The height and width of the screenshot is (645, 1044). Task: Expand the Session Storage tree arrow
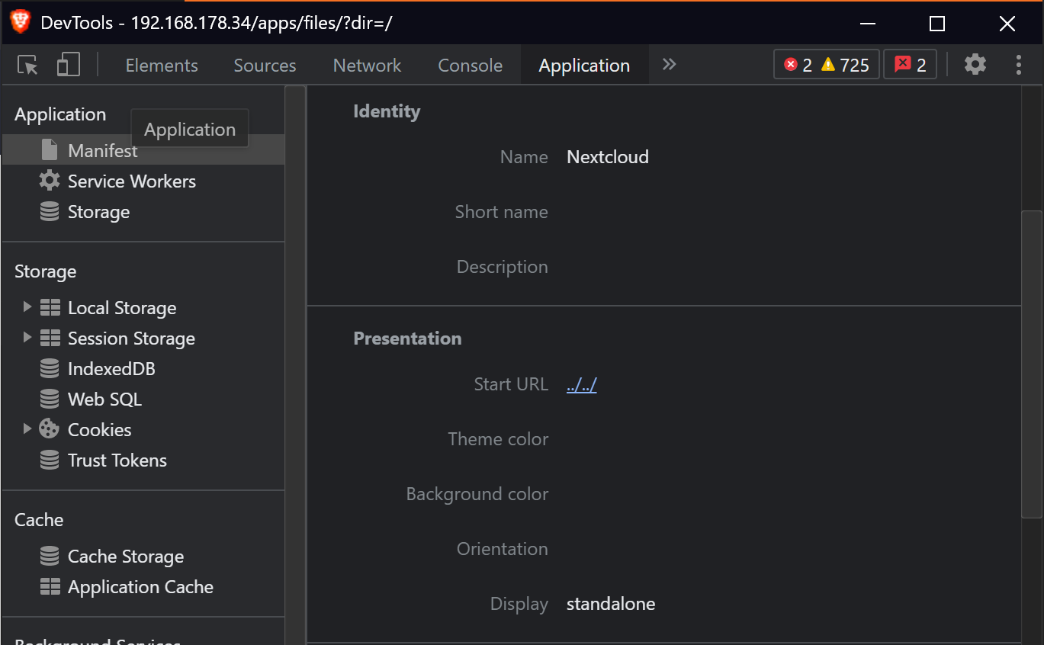[x=27, y=338]
